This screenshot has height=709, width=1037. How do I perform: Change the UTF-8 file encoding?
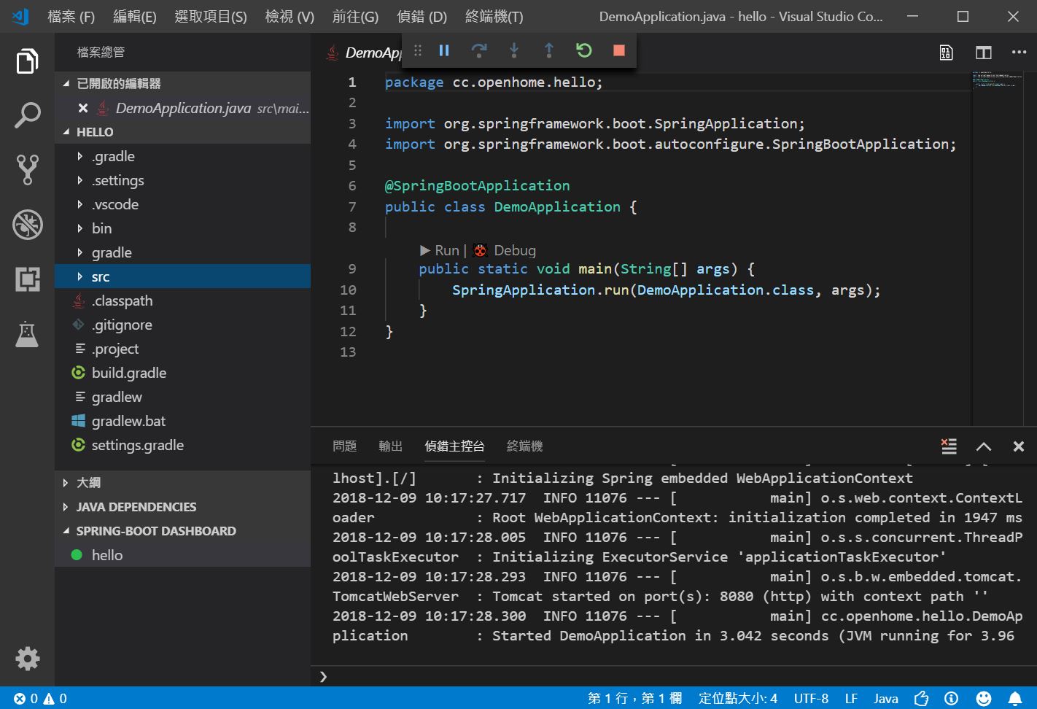pyautogui.click(x=811, y=698)
